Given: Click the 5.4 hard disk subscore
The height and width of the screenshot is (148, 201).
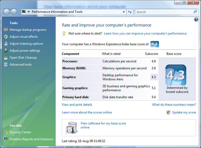Looking at the screenshot, I should click(154, 97).
